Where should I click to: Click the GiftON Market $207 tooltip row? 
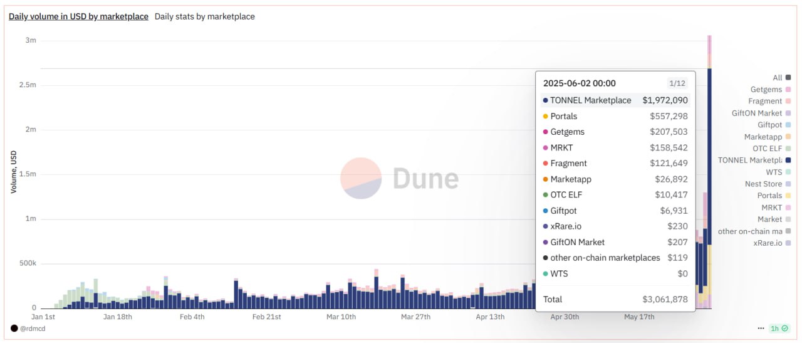pos(615,242)
